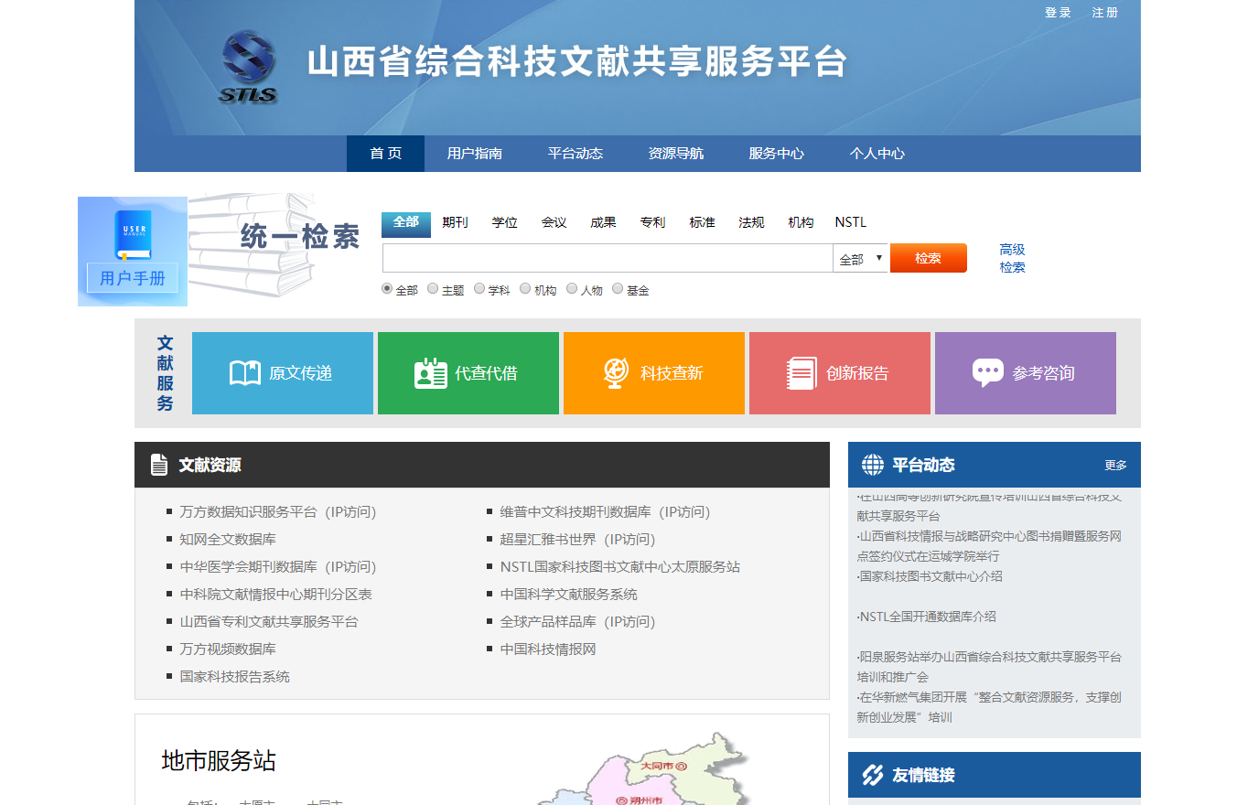The height and width of the screenshot is (805, 1237).
Task: Click the chain link icon beside 友情链接
Action: pyautogui.click(x=873, y=775)
